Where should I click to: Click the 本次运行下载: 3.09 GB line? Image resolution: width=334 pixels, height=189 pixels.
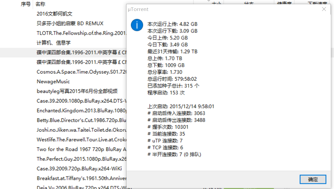pyautogui.click(x=172, y=31)
